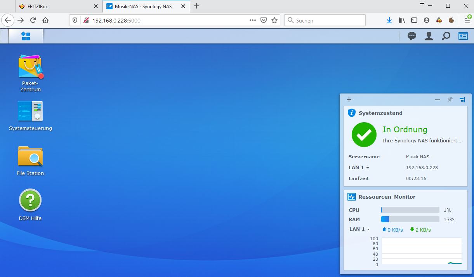This screenshot has width=474, height=277.
Task: Click the Ressourcen-Monitor pulse icon
Action: [352, 197]
